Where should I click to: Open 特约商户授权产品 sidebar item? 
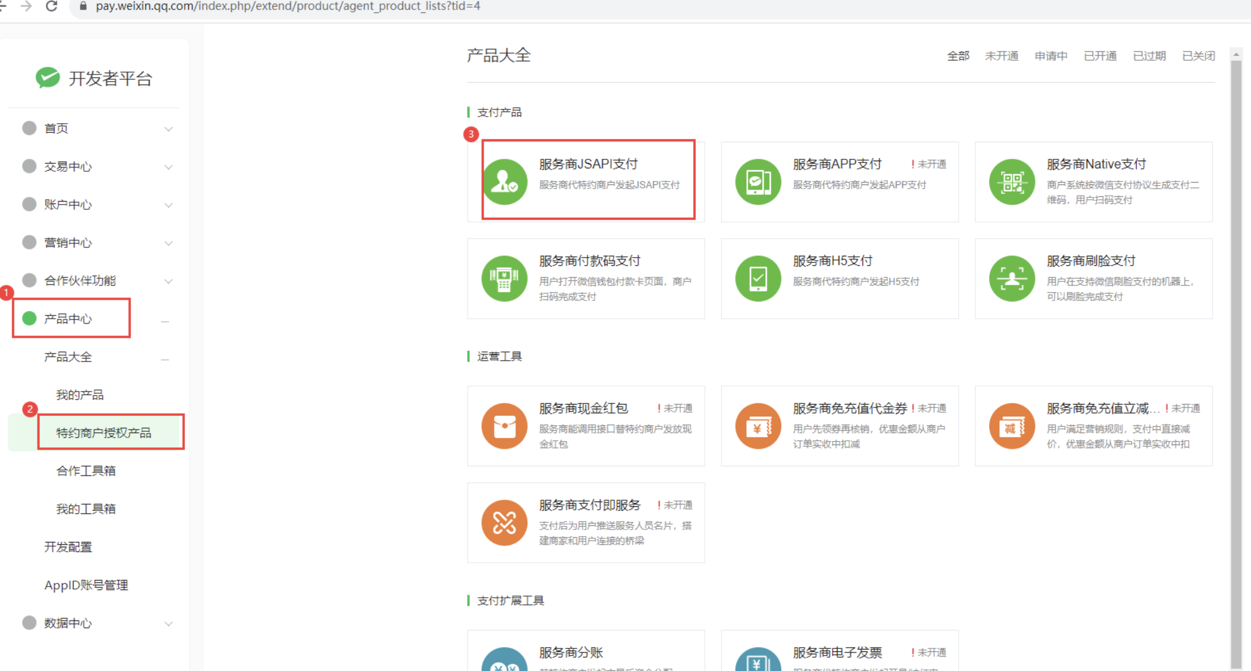pyautogui.click(x=104, y=432)
